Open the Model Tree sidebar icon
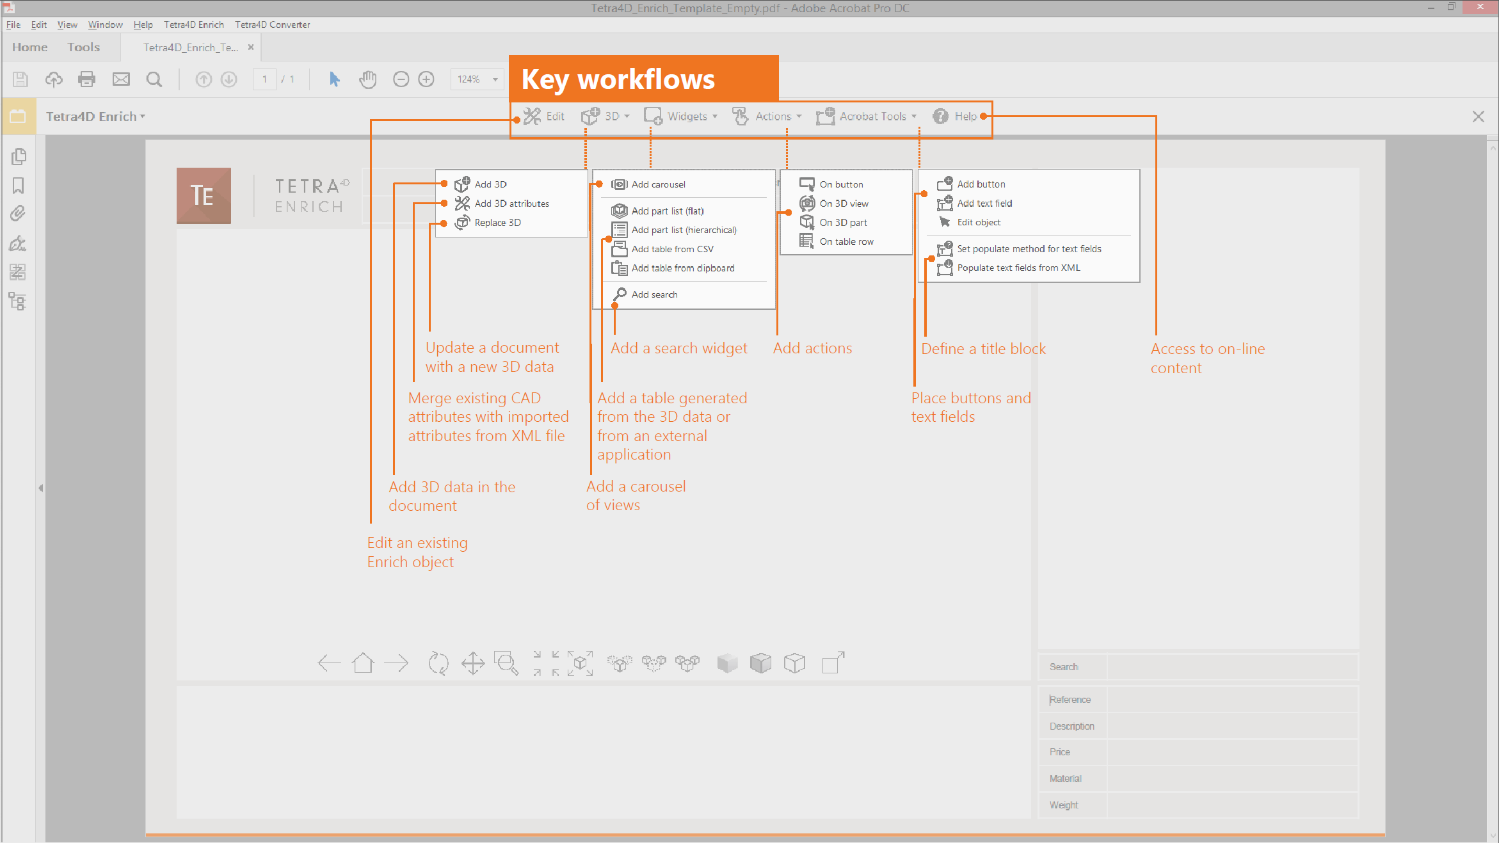Image resolution: width=1499 pixels, height=843 pixels. tap(18, 301)
